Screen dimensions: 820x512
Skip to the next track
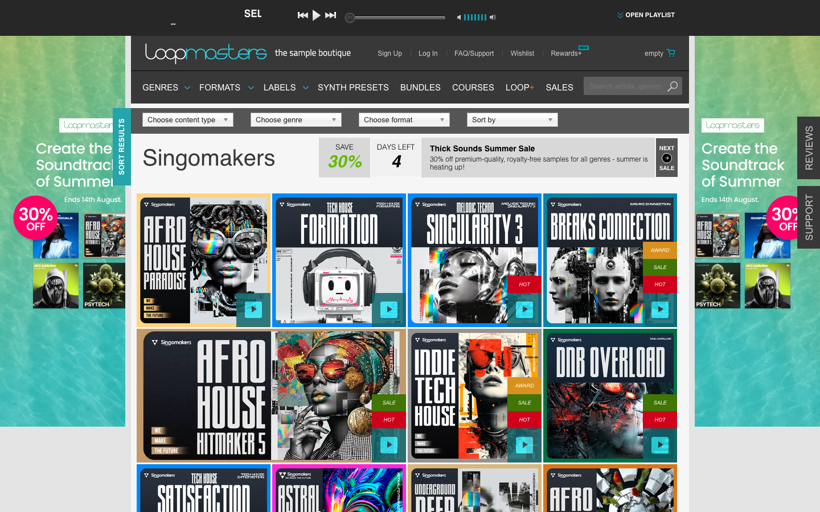point(331,15)
